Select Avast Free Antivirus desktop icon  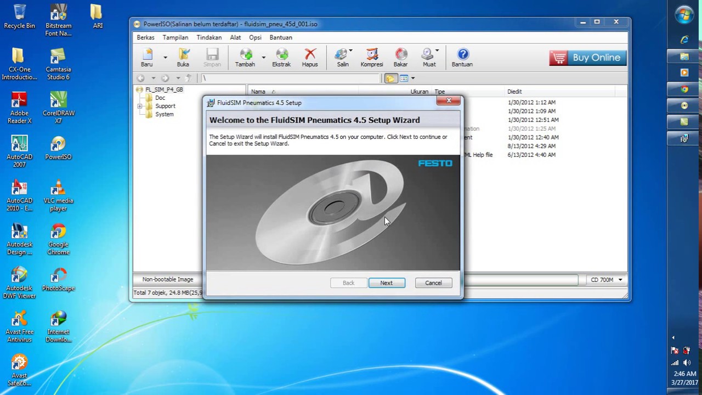[19, 326]
